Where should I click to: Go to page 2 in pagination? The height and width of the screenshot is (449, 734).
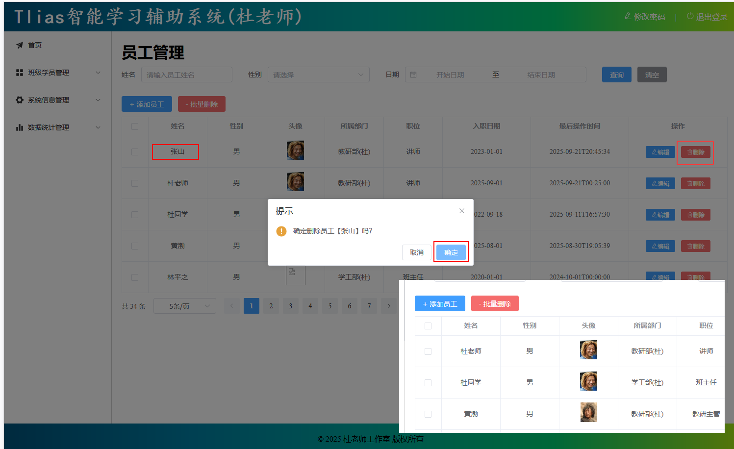click(271, 306)
